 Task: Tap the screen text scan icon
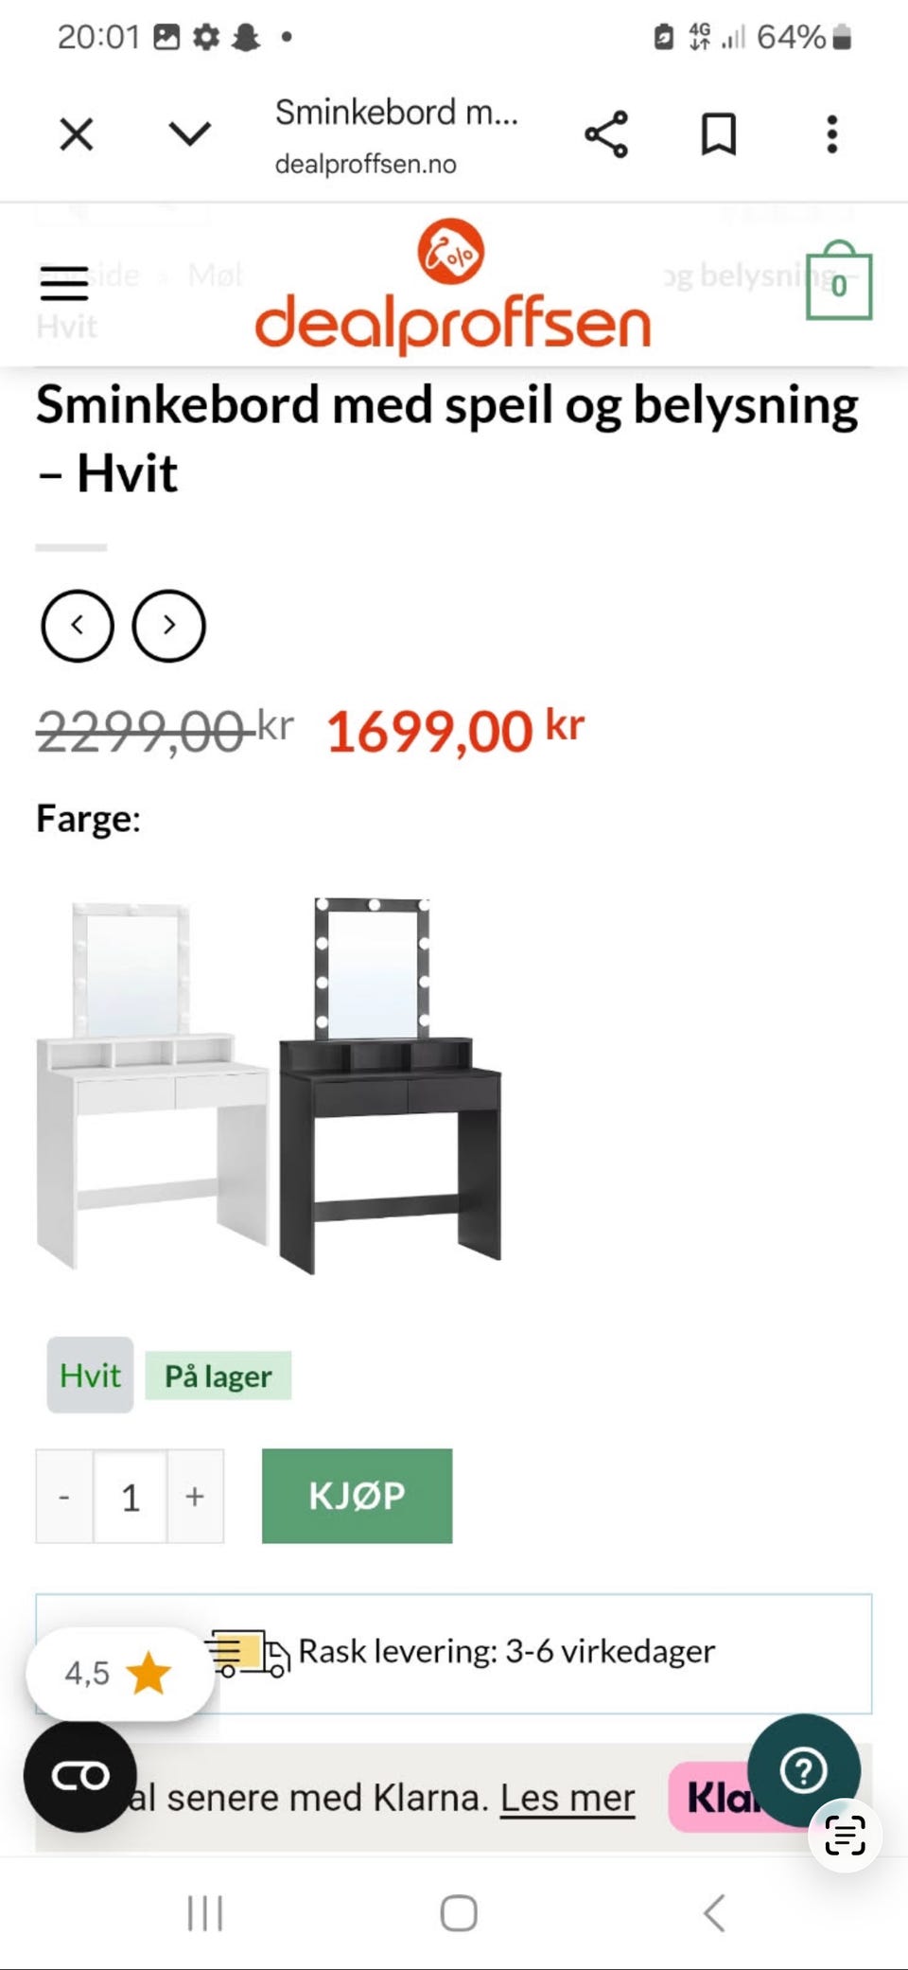pyautogui.click(x=845, y=1836)
